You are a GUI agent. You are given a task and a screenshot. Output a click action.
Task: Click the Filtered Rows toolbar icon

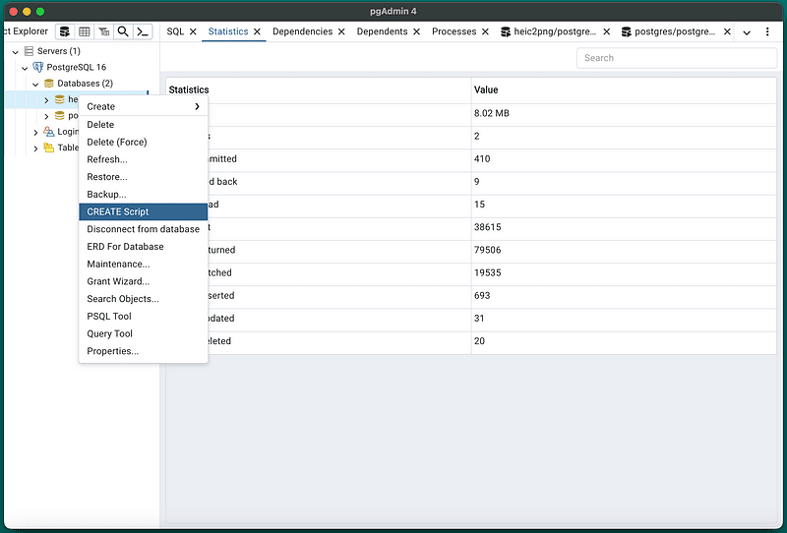(104, 31)
